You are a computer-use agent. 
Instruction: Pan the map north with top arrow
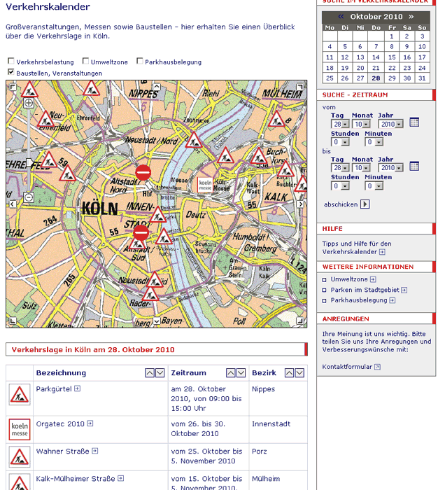157,87
